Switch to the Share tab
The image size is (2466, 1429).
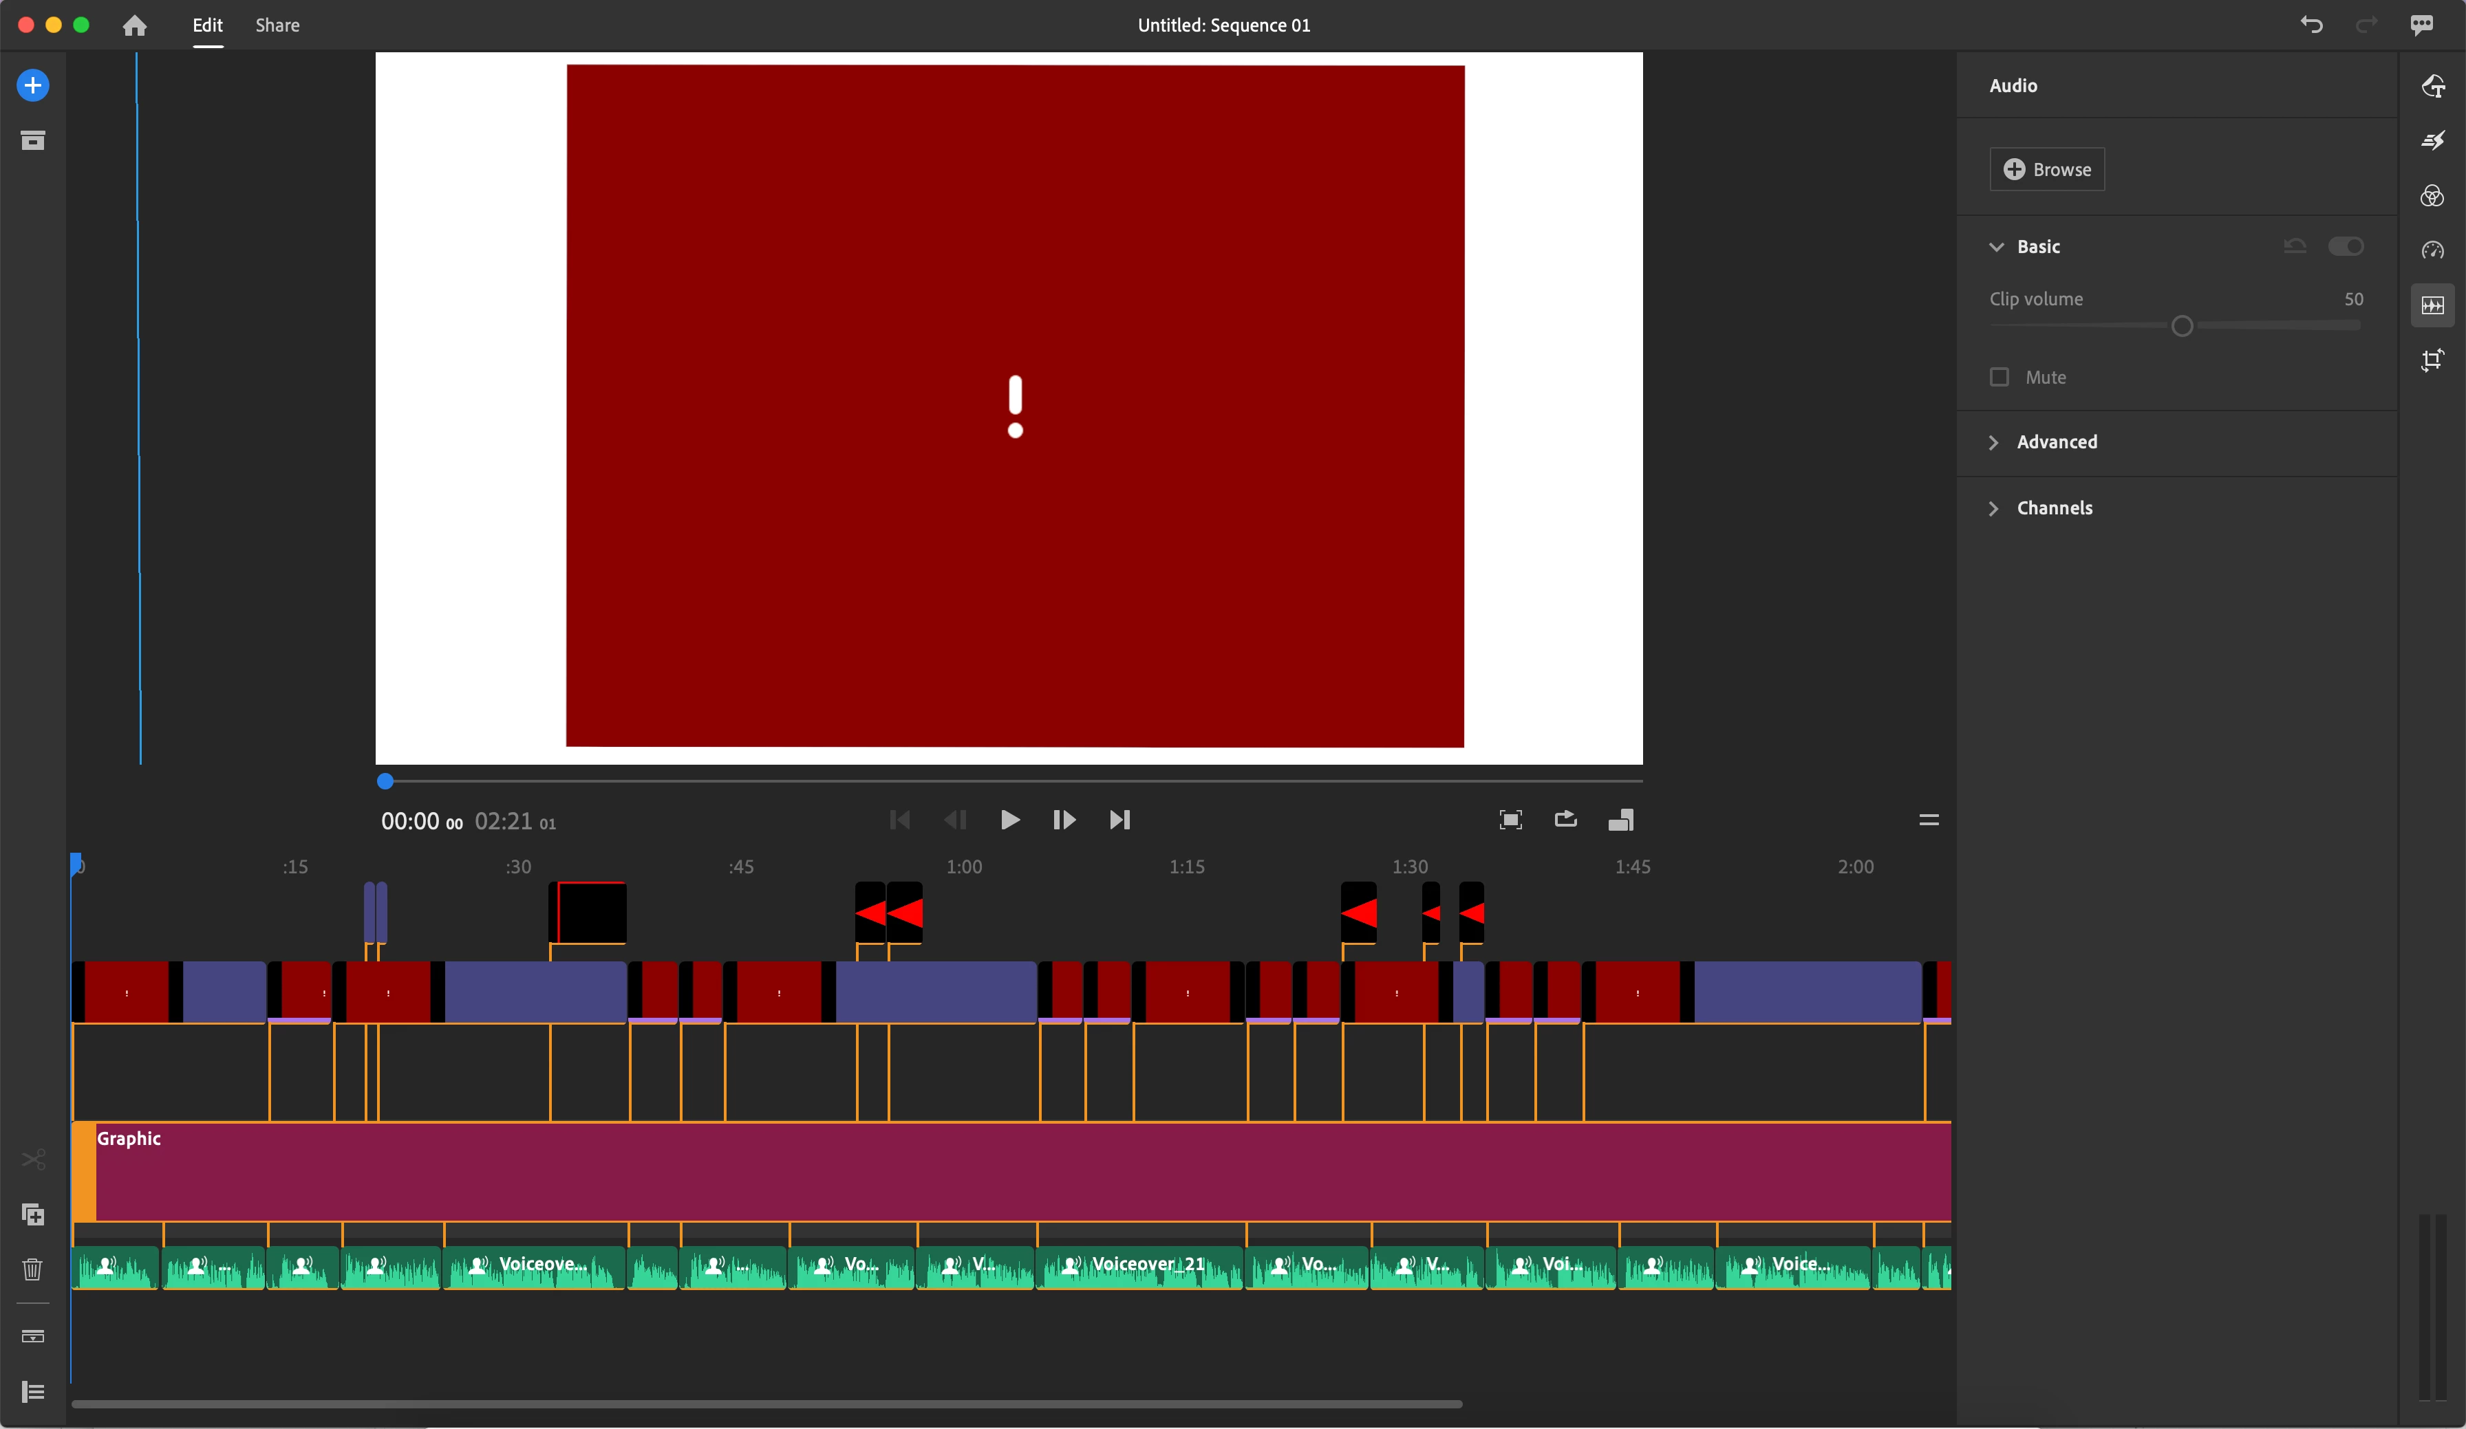[x=277, y=25]
